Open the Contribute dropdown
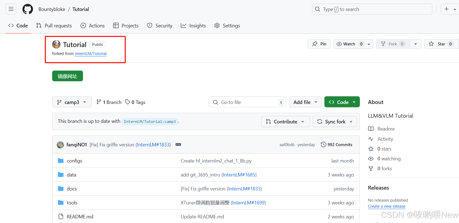 point(285,121)
